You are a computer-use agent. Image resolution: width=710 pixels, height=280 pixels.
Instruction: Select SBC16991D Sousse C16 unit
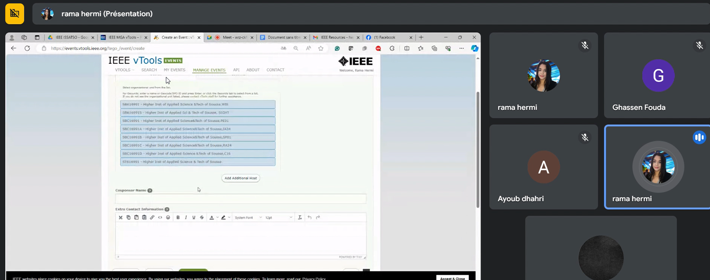[198, 154]
